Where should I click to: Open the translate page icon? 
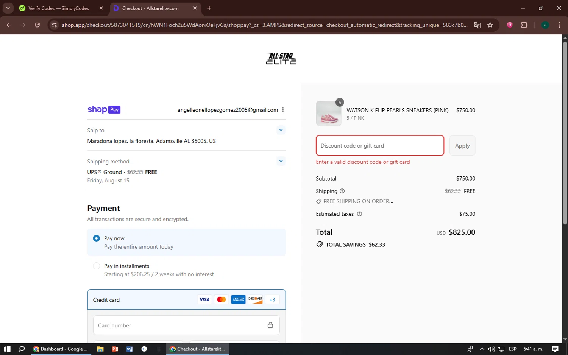point(477,25)
